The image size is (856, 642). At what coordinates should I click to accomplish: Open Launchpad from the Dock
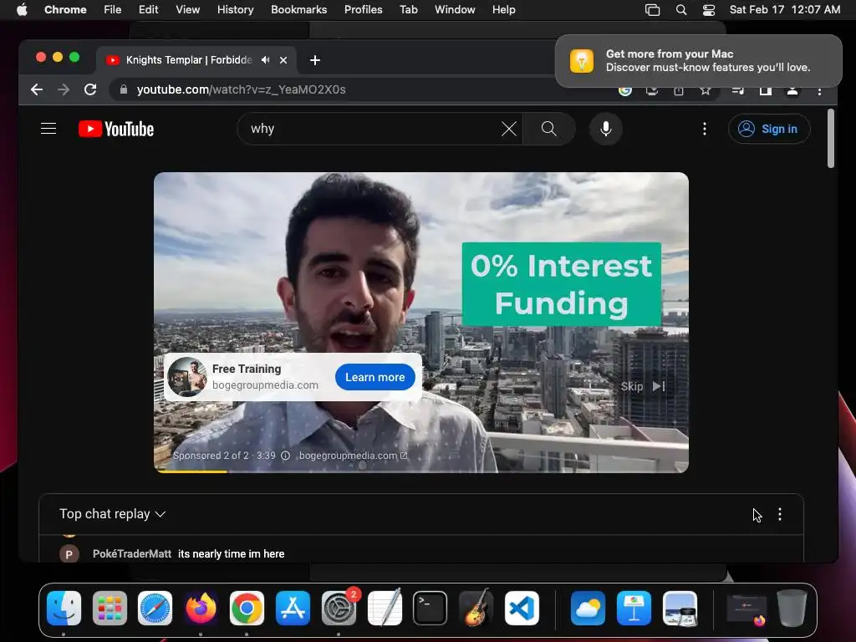110,608
